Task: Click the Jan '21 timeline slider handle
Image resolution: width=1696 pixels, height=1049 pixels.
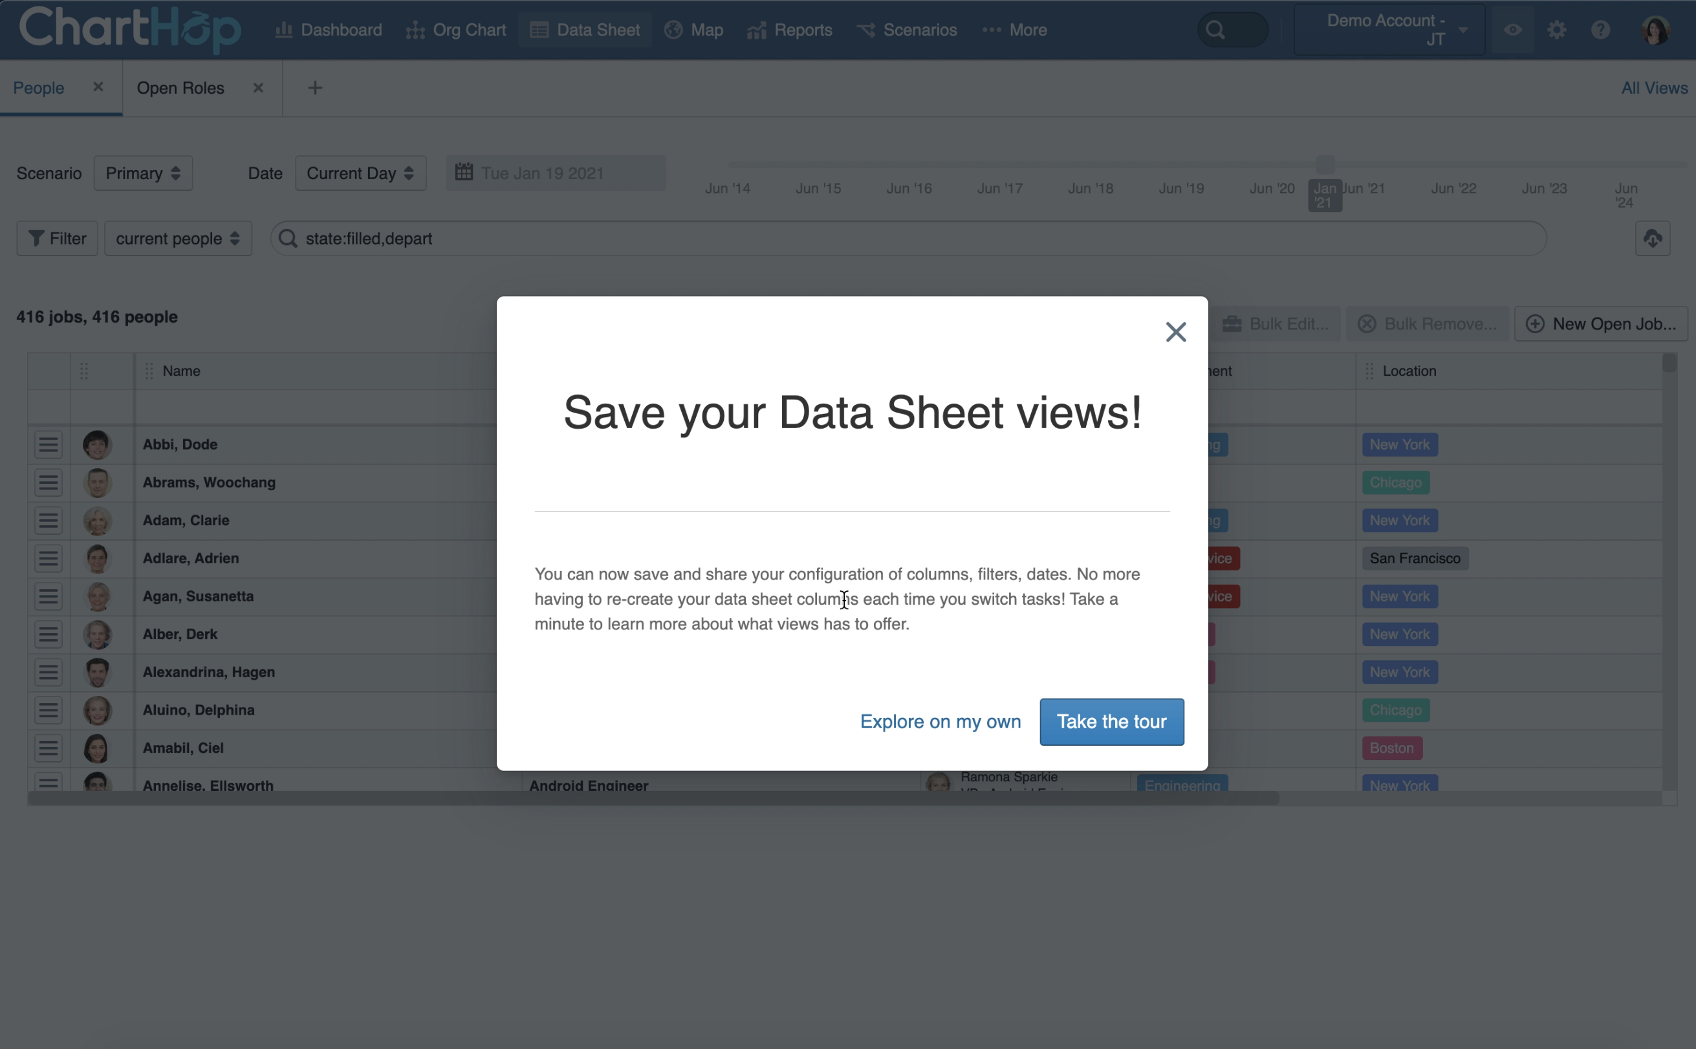Action: coord(1325,165)
